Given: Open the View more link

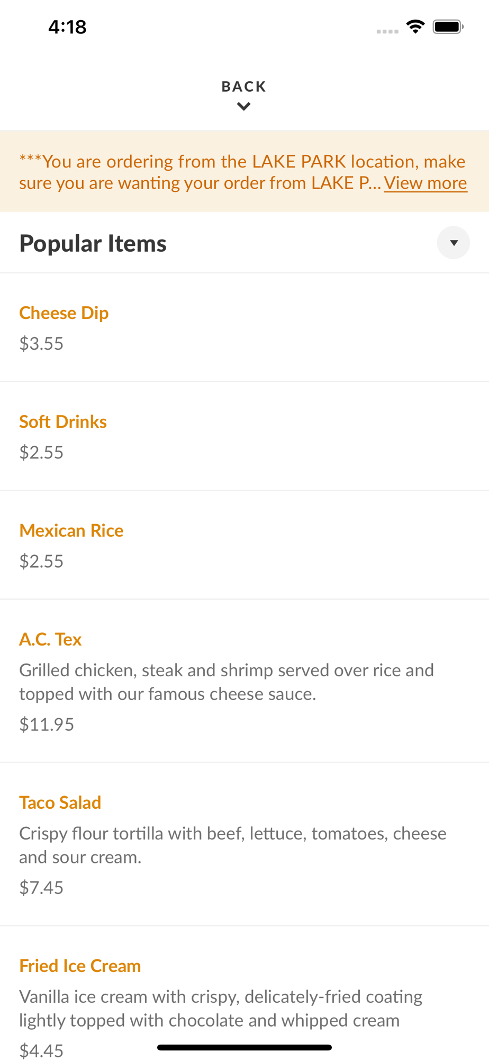Looking at the screenshot, I should [x=425, y=183].
